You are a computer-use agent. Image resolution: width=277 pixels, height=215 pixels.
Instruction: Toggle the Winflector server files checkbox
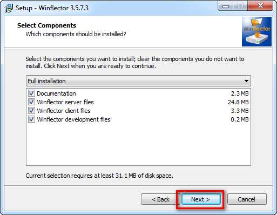[x=31, y=102]
